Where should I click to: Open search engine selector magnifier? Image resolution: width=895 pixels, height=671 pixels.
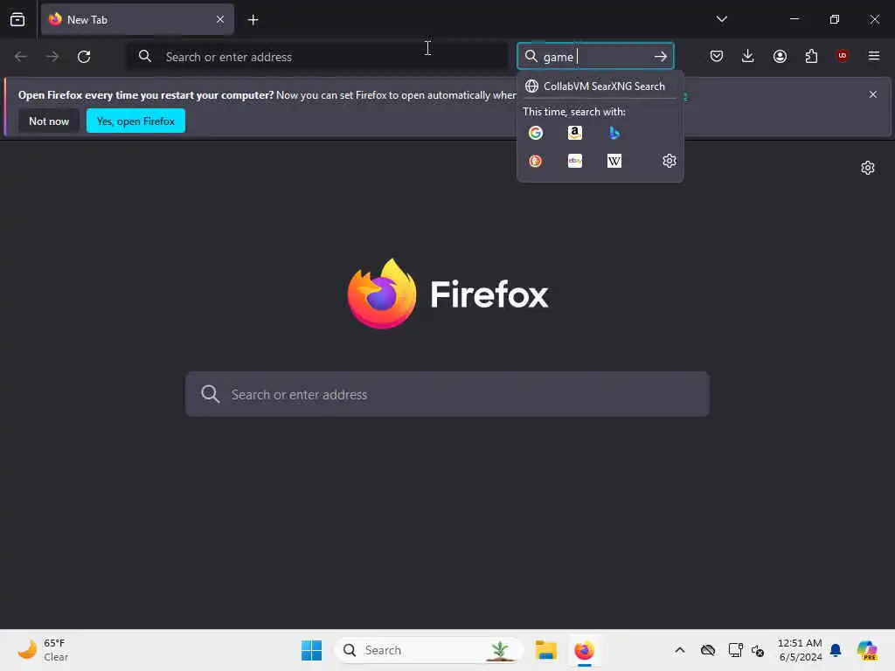[531, 57]
